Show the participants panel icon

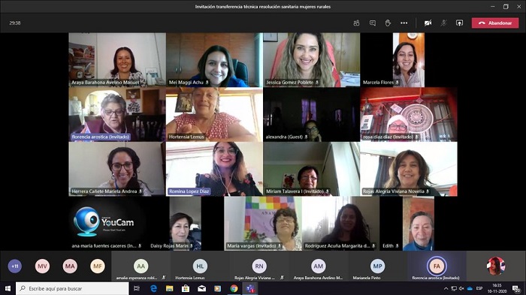356,23
